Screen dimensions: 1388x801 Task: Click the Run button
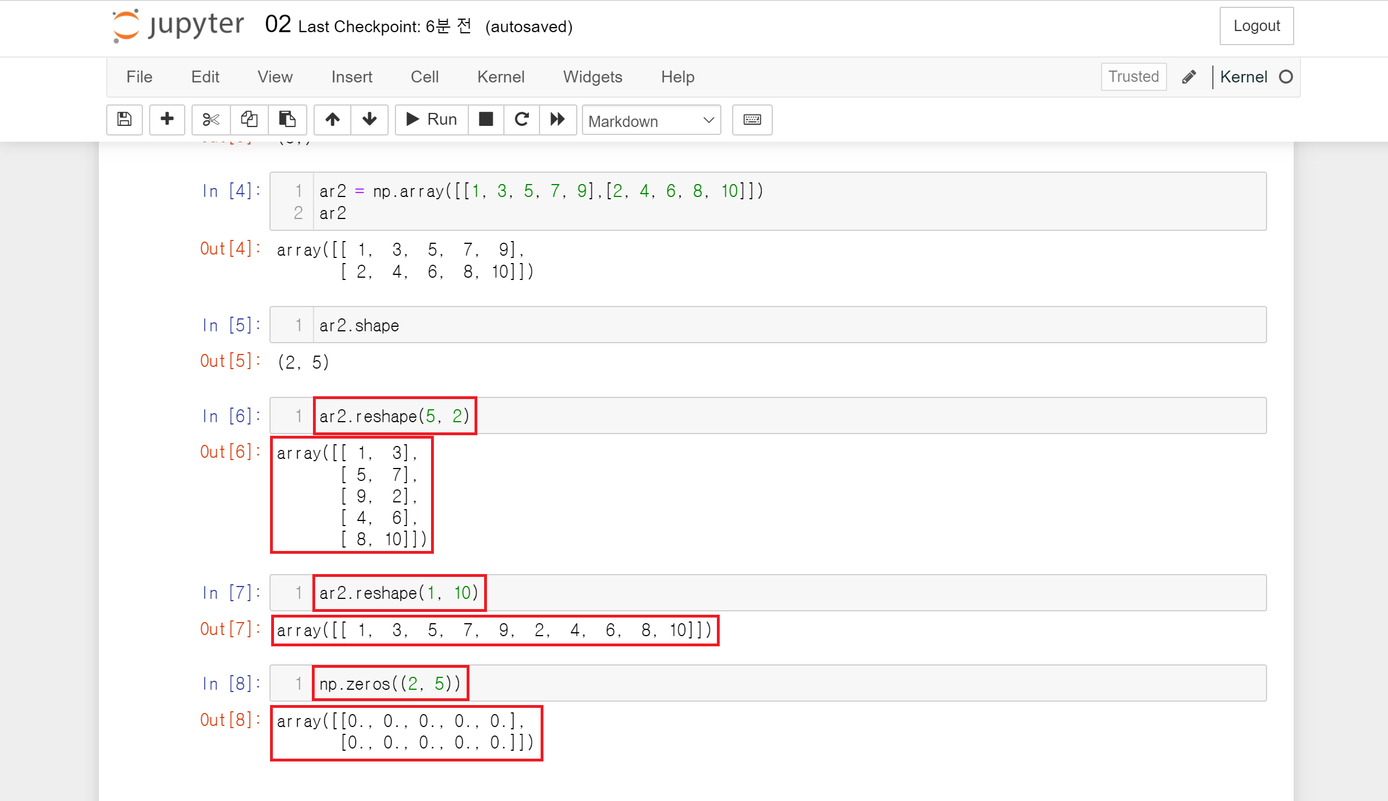tap(432, 119)
